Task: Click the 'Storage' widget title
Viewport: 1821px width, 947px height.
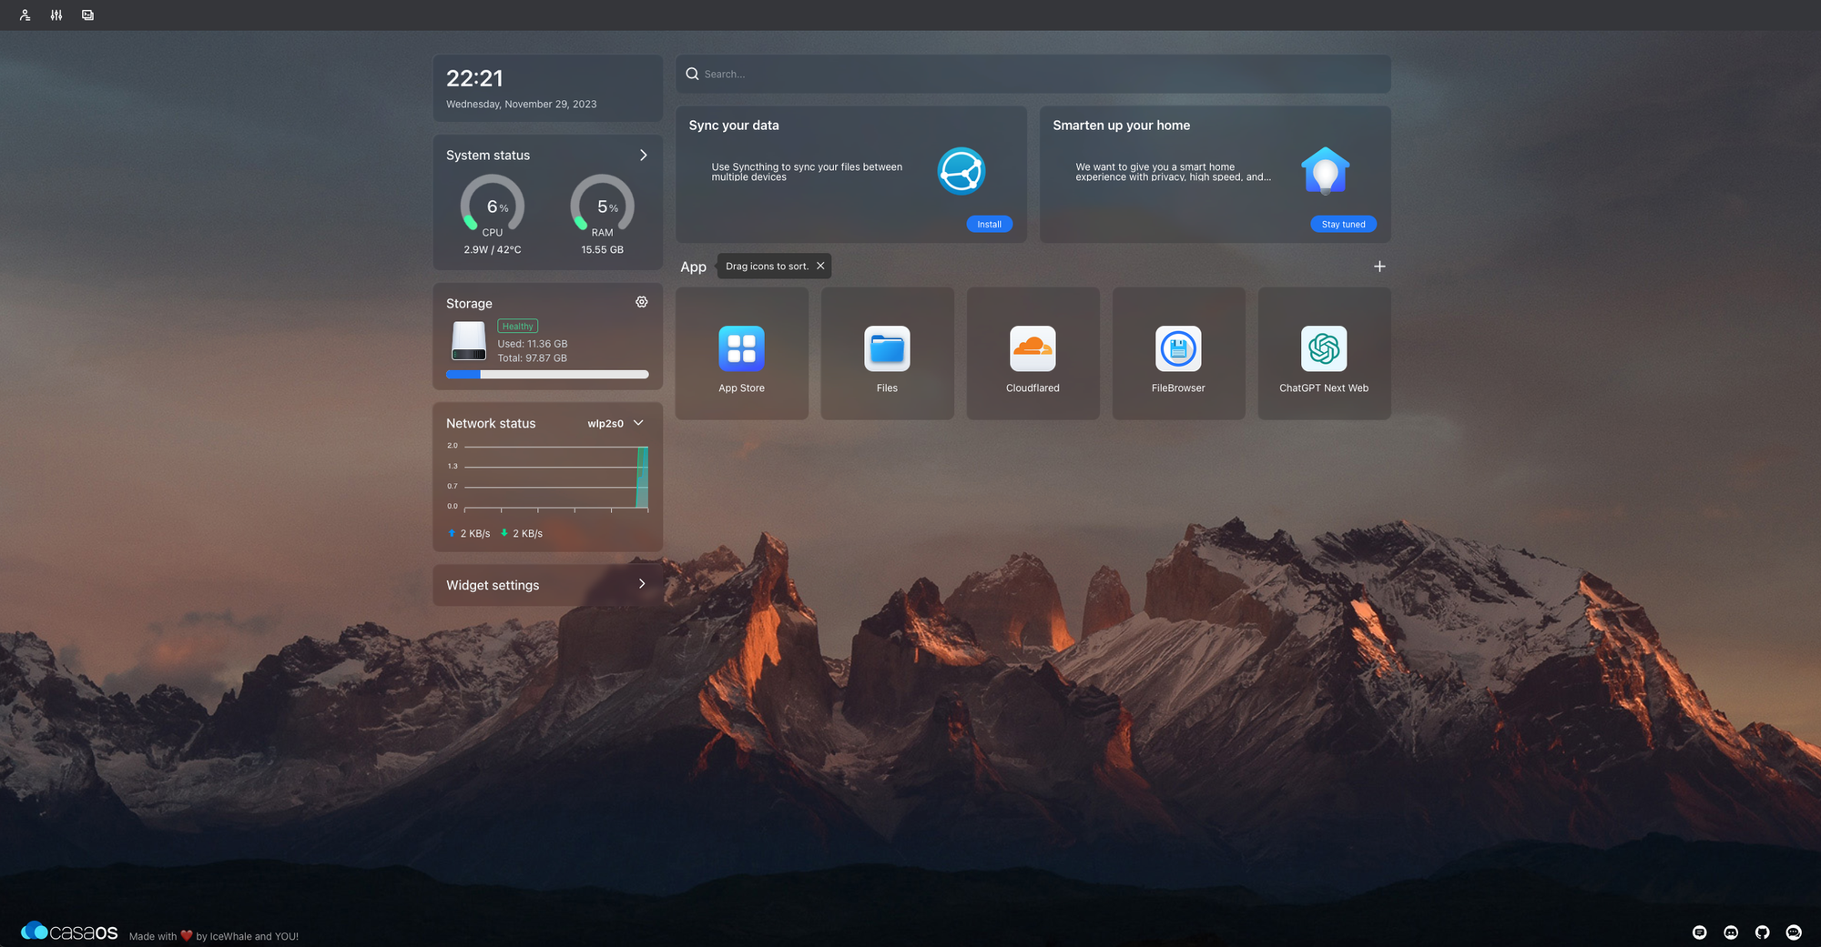Action: point(469,303)
